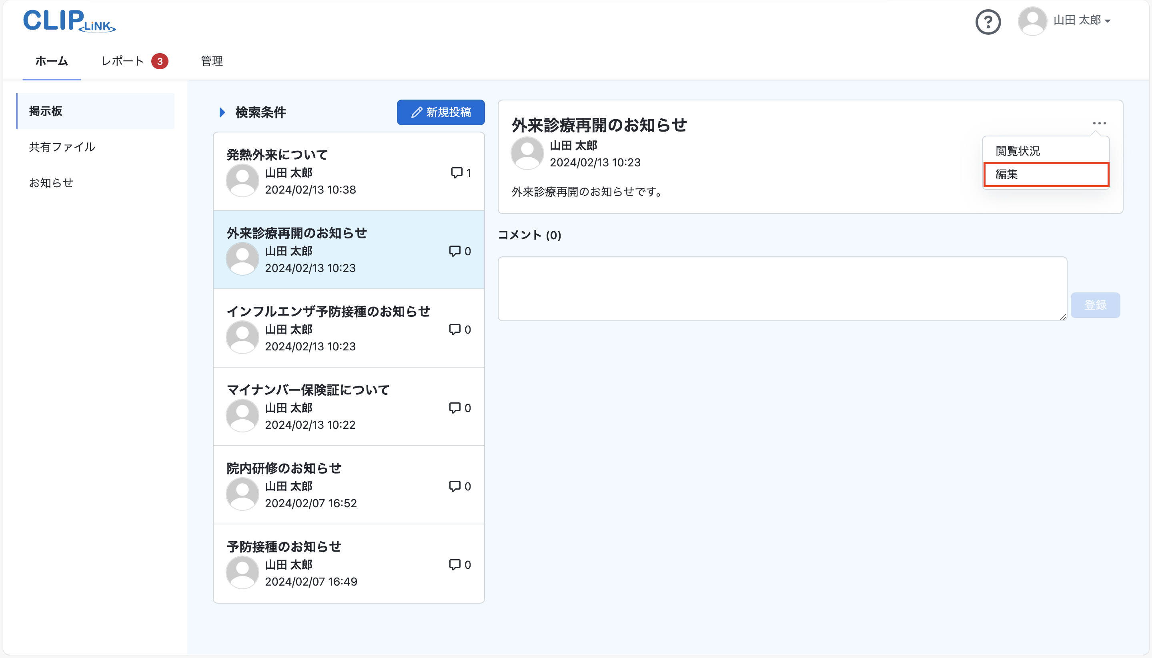Select 閲覧状況 from the post menu
The width and height of the screenshot is (1152, 658).
1018,151
